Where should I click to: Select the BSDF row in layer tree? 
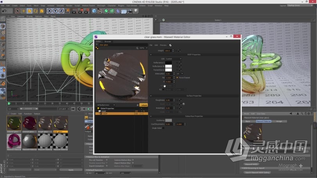pos(121,114)
